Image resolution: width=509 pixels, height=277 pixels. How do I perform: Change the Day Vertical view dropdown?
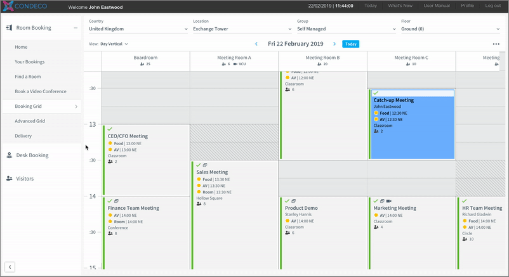(114, 44)
